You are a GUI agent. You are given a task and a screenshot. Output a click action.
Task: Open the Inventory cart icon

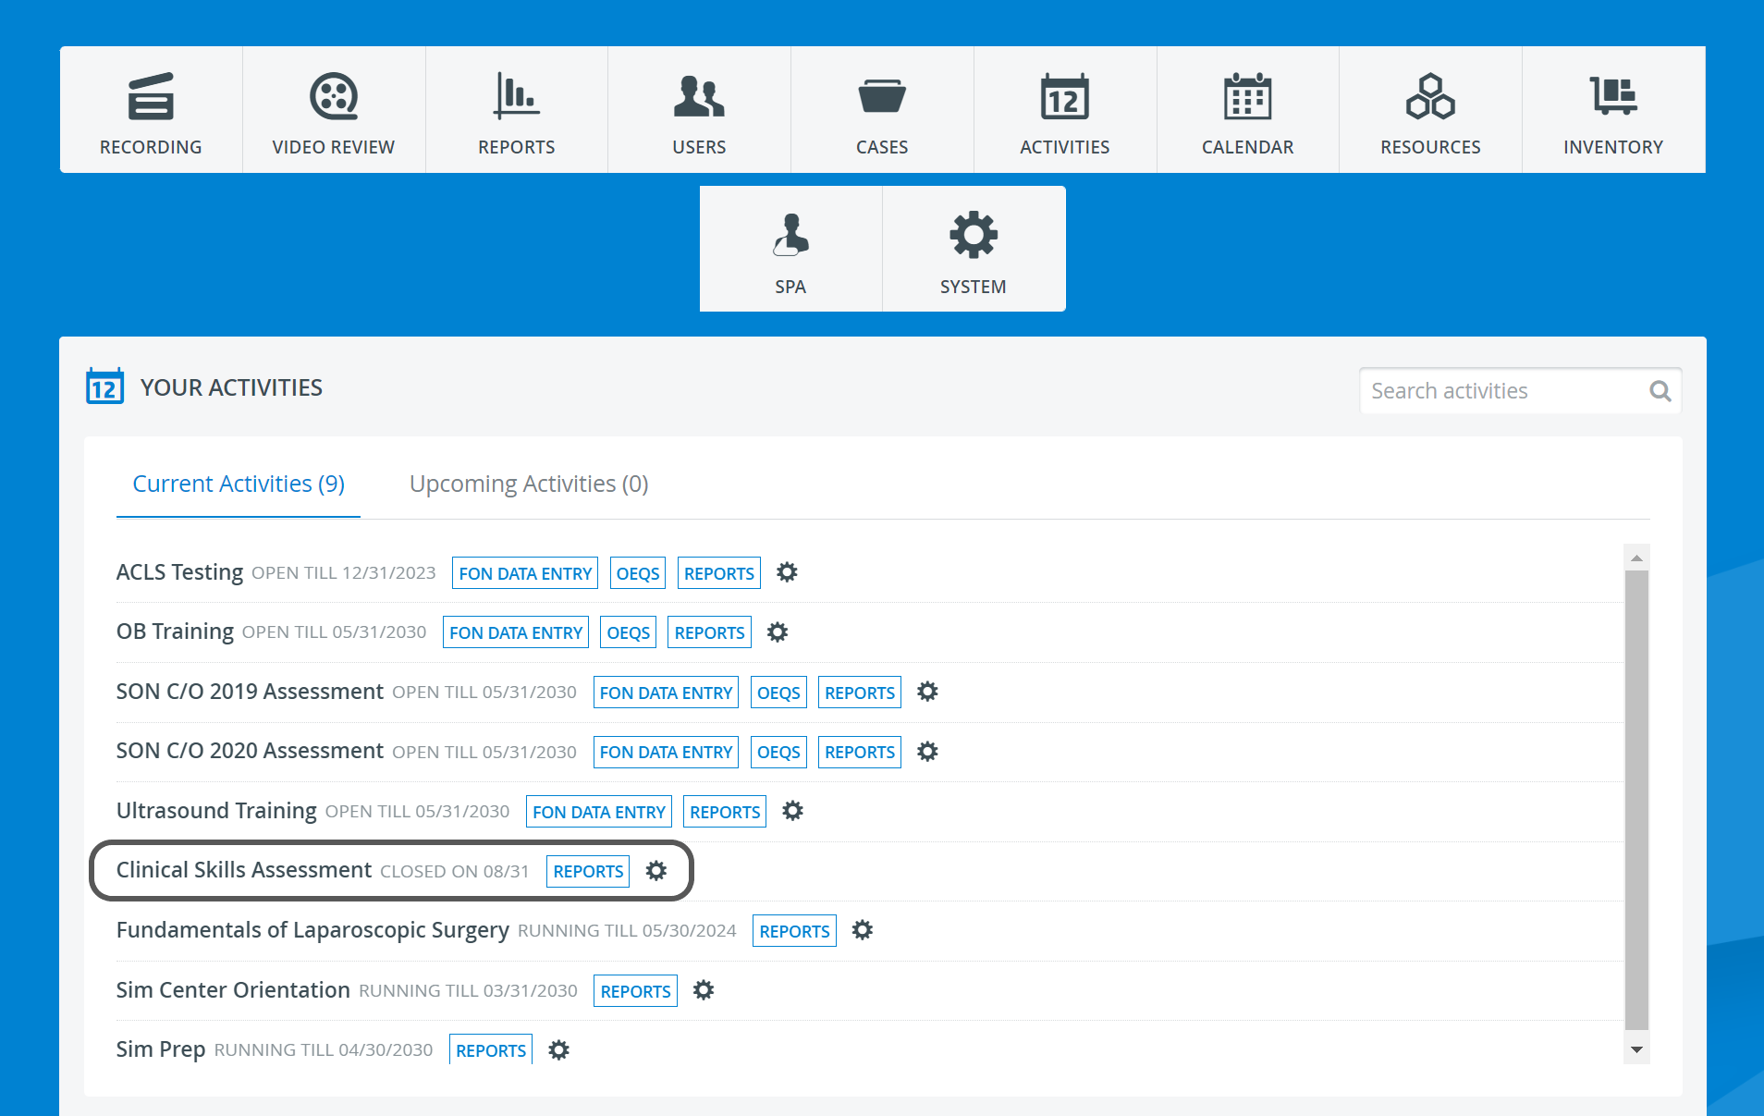[x=1613, y=96]
